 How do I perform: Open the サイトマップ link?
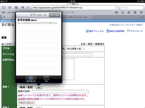[x=130, y=25]
